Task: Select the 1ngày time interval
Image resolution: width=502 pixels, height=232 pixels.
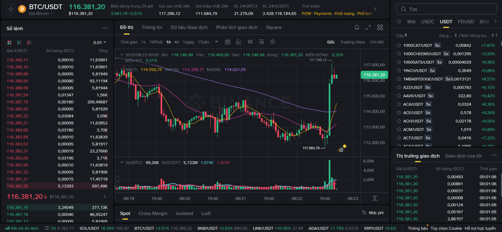Action: [x=189, y=42]
